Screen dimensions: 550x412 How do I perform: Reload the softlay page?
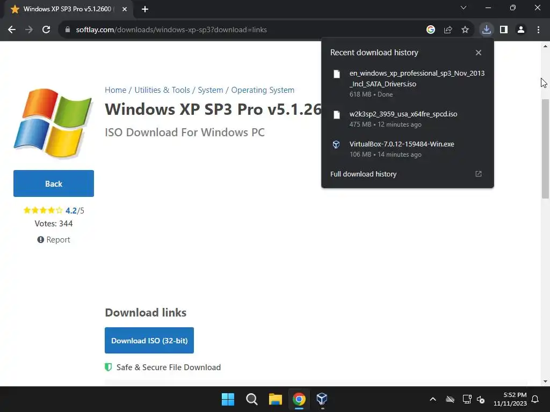[x=46, y=30]
